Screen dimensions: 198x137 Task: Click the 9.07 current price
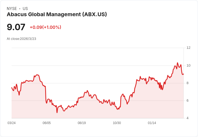click(x=16, y=27)
